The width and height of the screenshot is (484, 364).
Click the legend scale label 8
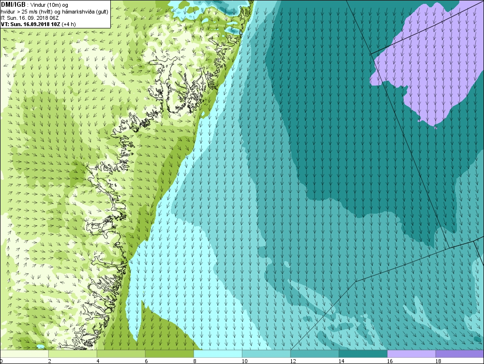(195, 361)
